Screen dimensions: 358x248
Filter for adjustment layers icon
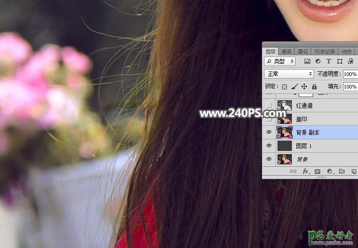(x=318, y=61)
